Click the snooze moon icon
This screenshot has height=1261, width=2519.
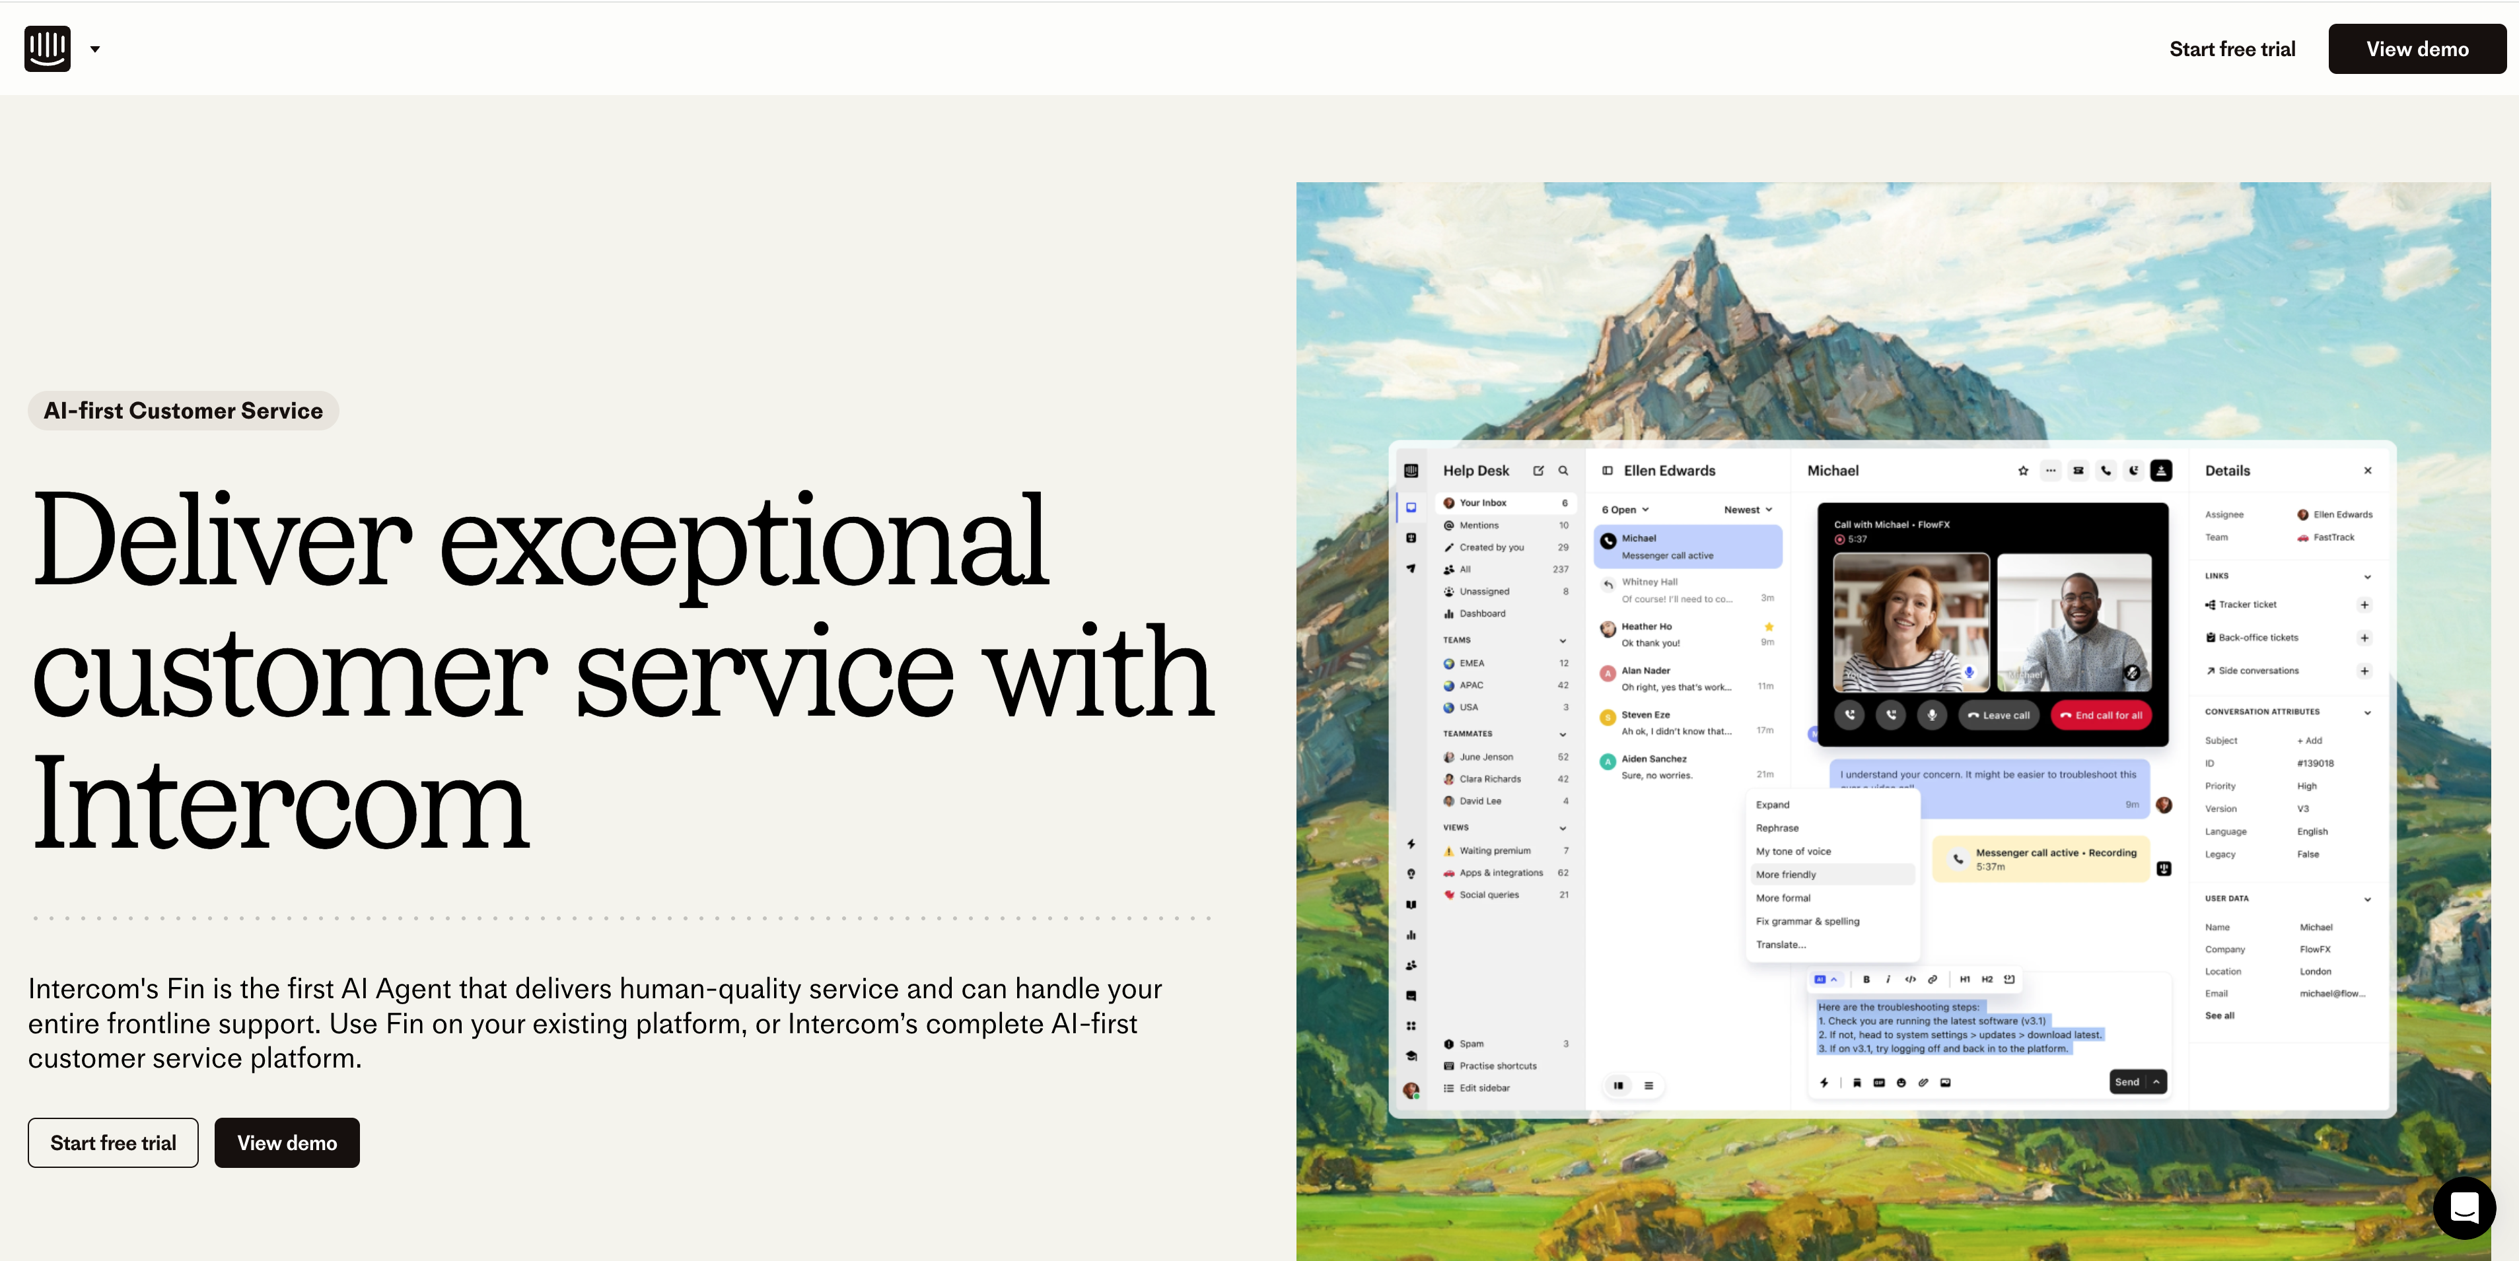click(x=2134, y=471)
